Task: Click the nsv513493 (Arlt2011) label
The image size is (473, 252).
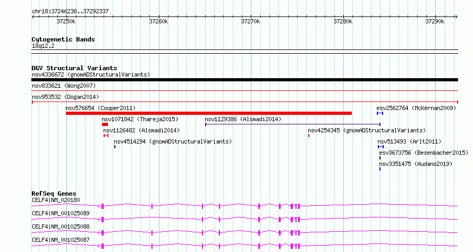Action: coord(409,141)
